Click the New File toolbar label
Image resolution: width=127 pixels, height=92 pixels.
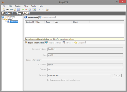pos(9,10)
